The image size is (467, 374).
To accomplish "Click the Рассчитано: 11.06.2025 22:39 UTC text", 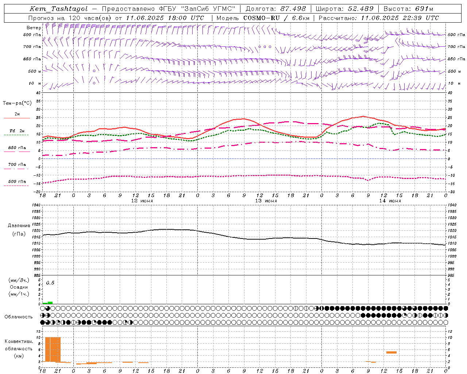I will (x=379, y=18).
